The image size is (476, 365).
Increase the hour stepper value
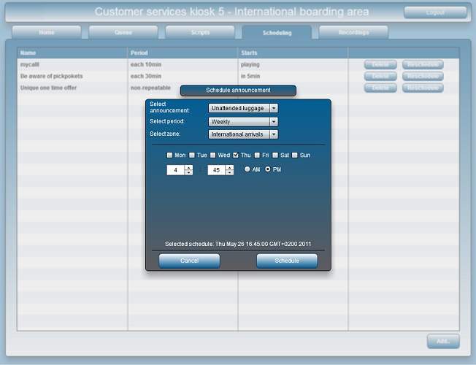pyautogui.click(x=188, y=167)
